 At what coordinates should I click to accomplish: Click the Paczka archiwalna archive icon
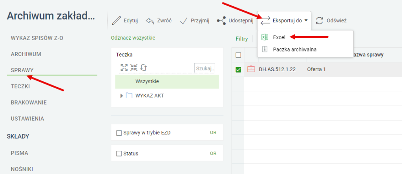point(265,49)
